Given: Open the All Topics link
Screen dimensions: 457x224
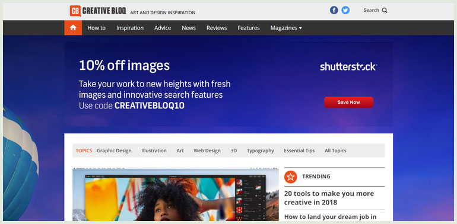Looking at the screenshot, I should click(x=335, y=151).
